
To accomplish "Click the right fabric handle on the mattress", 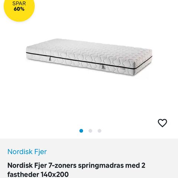I will click(x=103, y=67).
